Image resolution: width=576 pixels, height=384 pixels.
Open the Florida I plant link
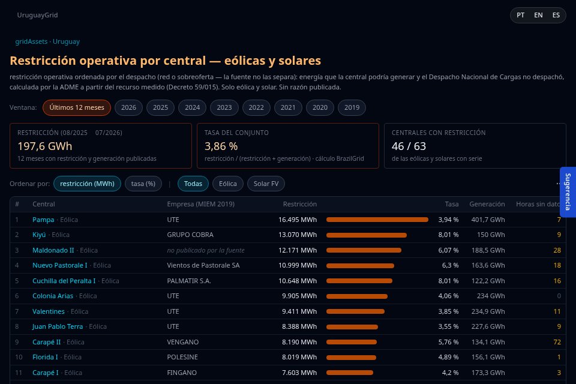[x=45, y=357]
